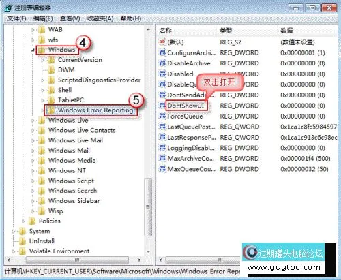341x280 pixels.
Task: Select the Windows Script key
Action: (x=71, y=181)
